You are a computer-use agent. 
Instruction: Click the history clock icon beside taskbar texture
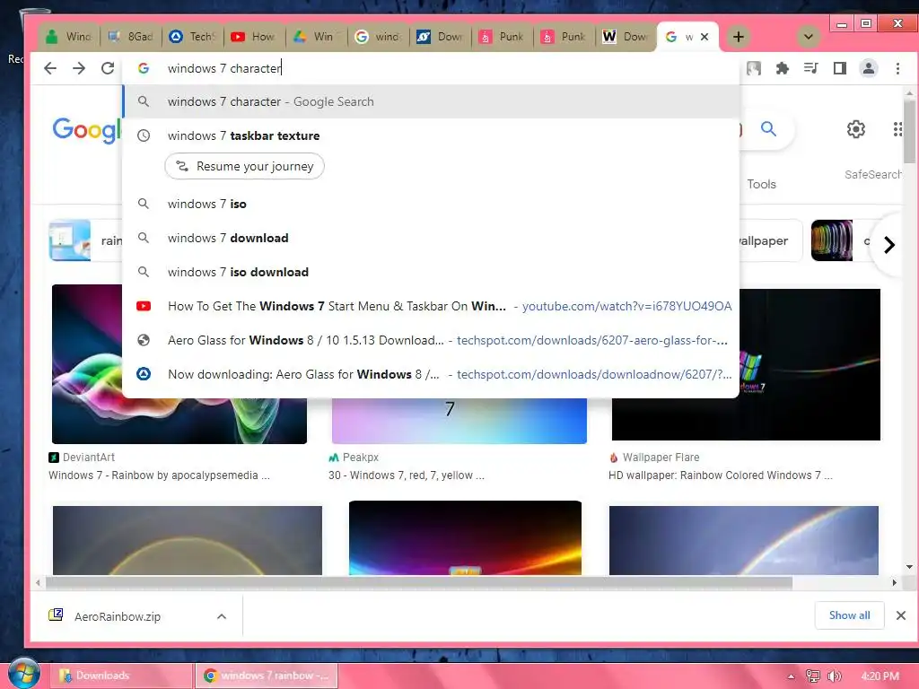[x=144, y=135]
